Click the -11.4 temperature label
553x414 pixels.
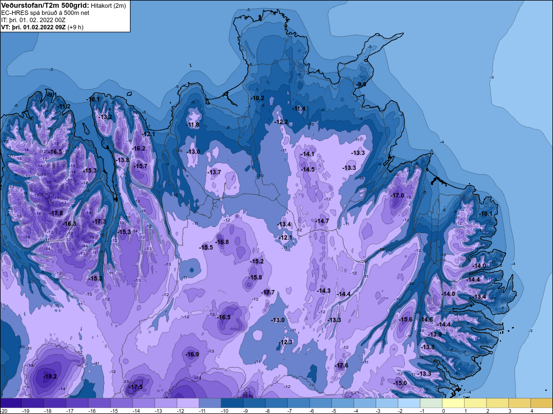pos(299,108)
